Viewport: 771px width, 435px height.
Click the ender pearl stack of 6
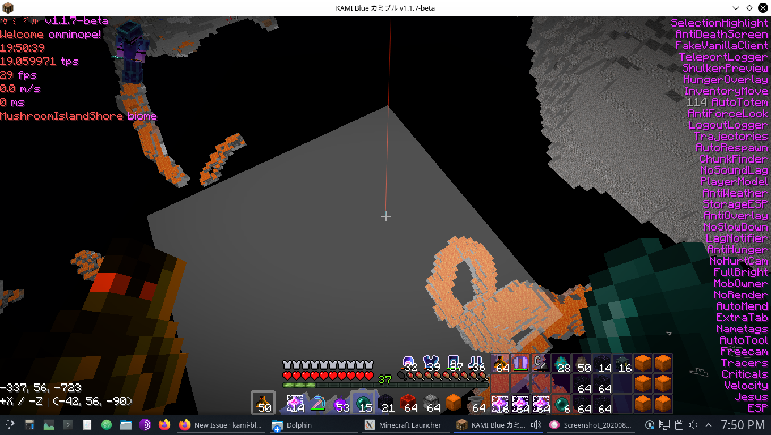tap(561, 404)
